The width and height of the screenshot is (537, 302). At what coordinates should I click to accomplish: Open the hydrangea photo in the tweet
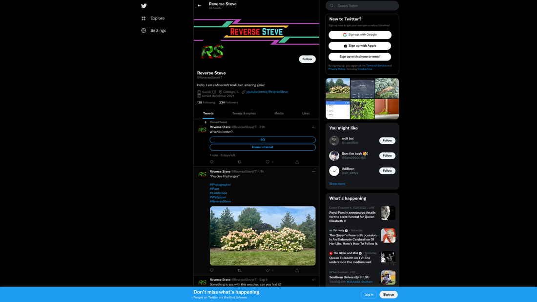point(263,236)
